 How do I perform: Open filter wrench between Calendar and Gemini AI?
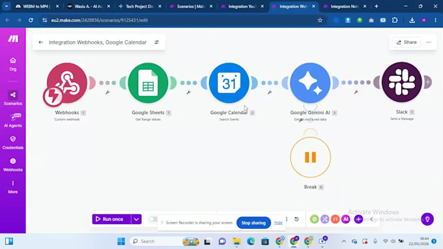tap(270, 92)
